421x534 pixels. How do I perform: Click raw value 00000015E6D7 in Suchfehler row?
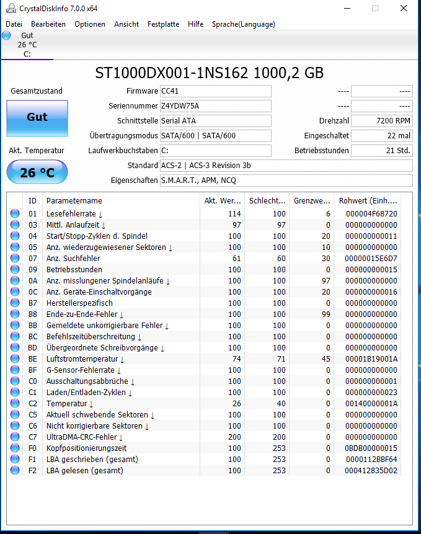click(371, 259)
